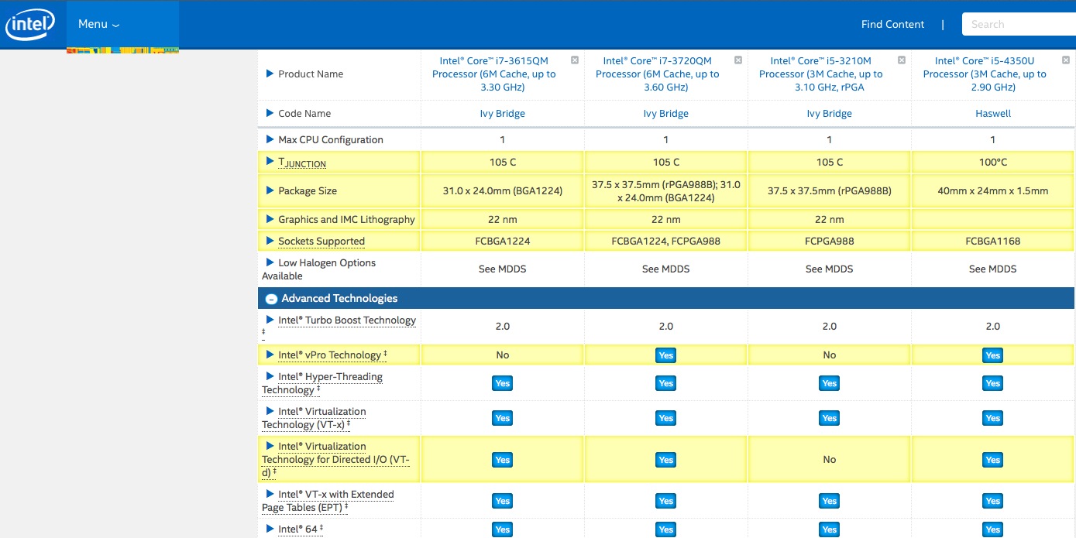Click 37.5 x 37.5mm (rPGA988B) value for i5-3210M
This screenshot has width=1076, height=538.
coord(829,190)
